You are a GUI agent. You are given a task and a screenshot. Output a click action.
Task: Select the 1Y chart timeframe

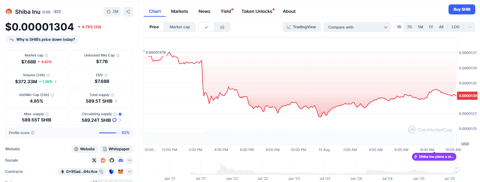tap(431, 27)
